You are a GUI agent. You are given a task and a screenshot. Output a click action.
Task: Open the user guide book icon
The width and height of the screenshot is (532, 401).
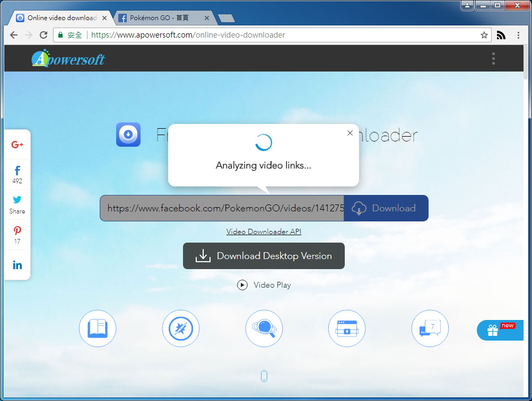(98, 328)
